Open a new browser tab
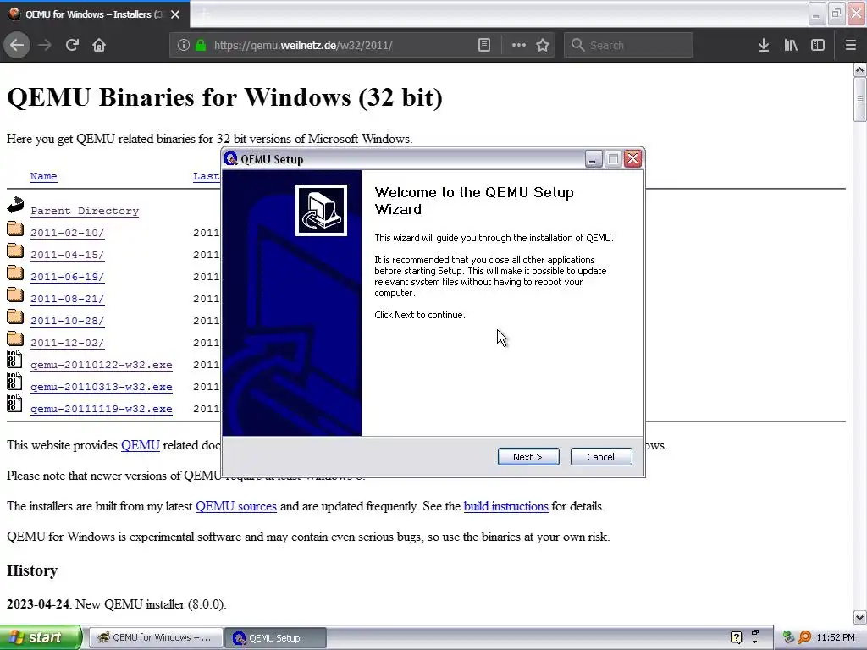 tap(204, 14)
